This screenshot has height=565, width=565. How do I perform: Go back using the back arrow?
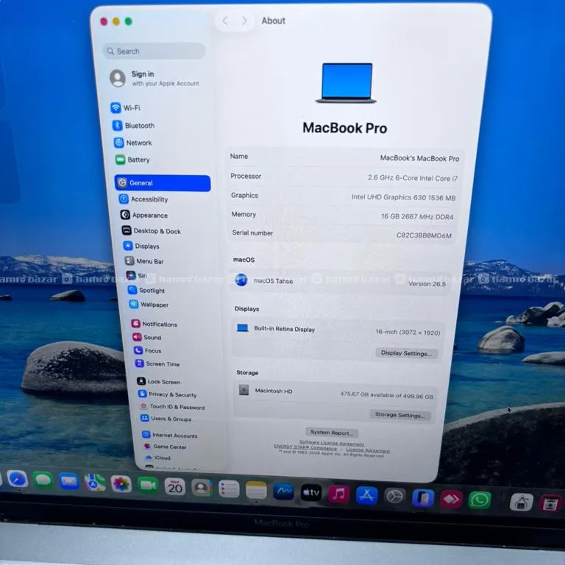click(225, 21)
